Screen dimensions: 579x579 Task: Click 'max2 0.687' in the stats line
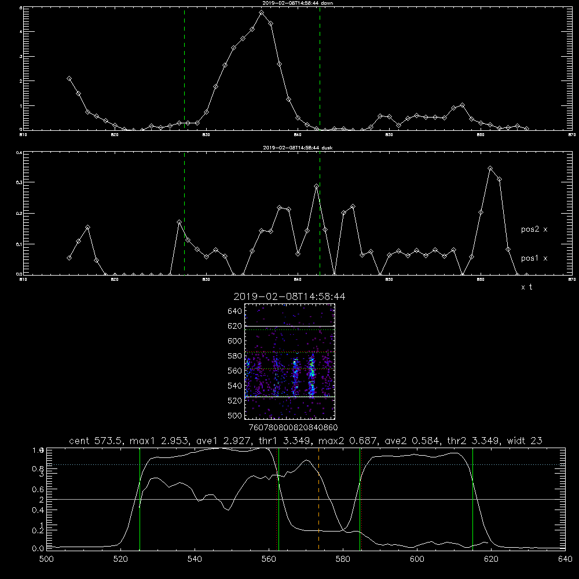coord(347,441)
